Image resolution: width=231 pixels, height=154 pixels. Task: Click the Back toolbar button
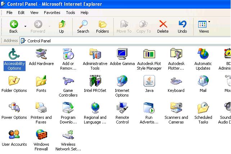[x=14, y=27]
